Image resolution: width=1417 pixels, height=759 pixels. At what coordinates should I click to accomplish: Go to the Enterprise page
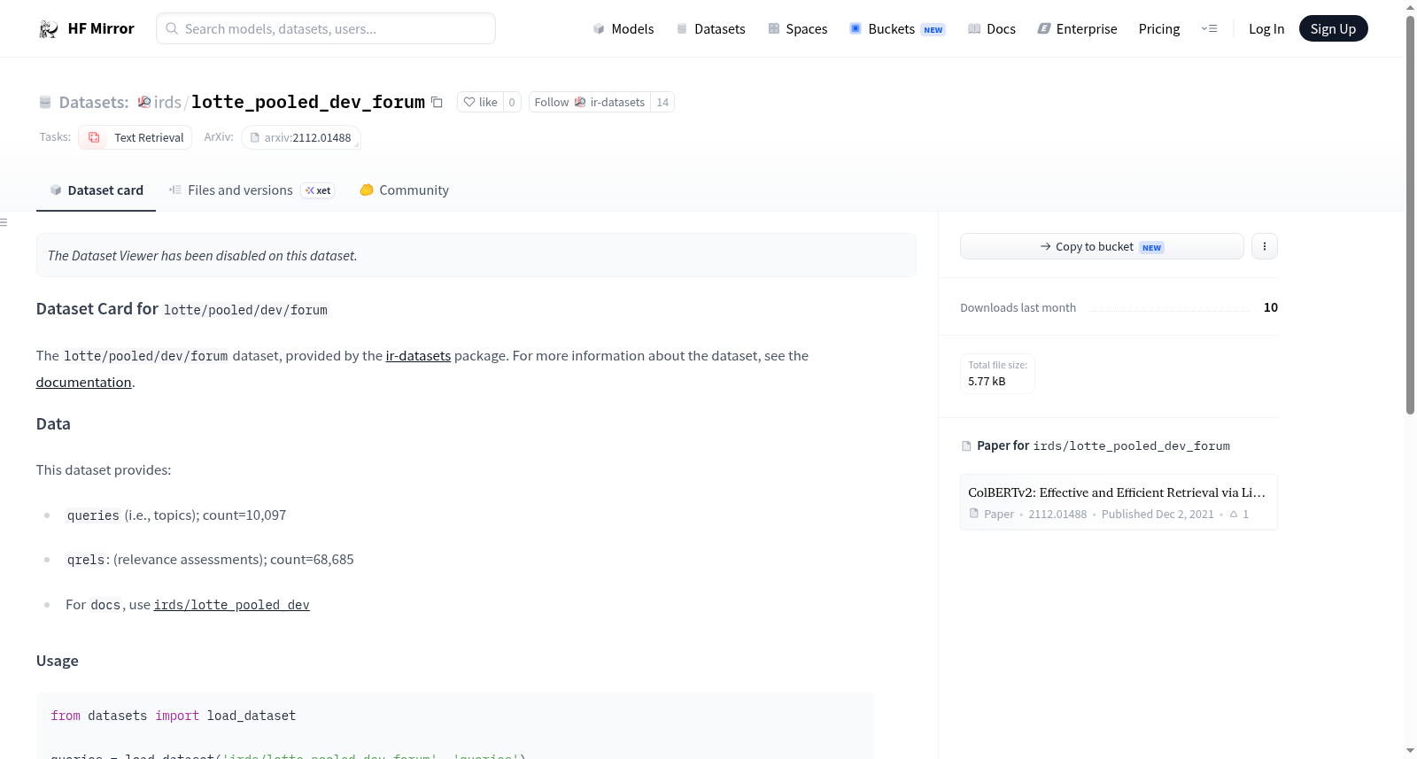tap(1078, 29)
